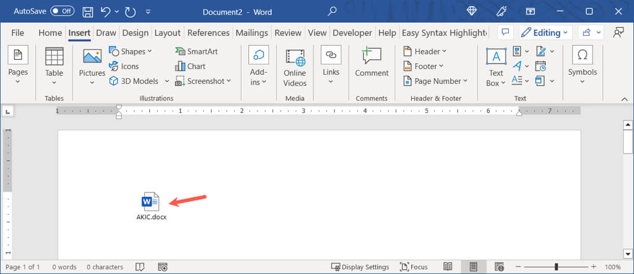Click the proofing book icon in status bar
634x274 pixels.
coord(140,267)
